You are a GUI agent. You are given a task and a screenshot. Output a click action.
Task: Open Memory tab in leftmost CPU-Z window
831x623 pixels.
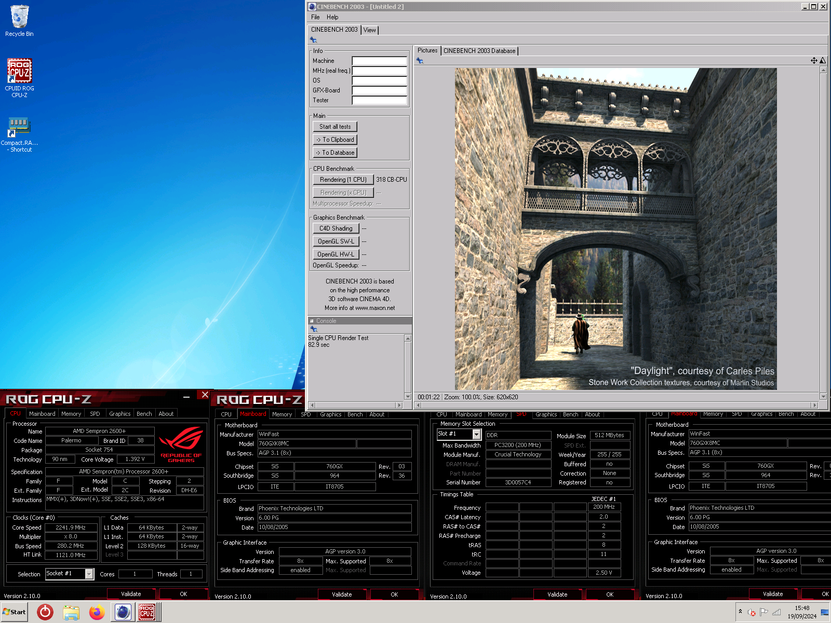click(x=71, y=414)
